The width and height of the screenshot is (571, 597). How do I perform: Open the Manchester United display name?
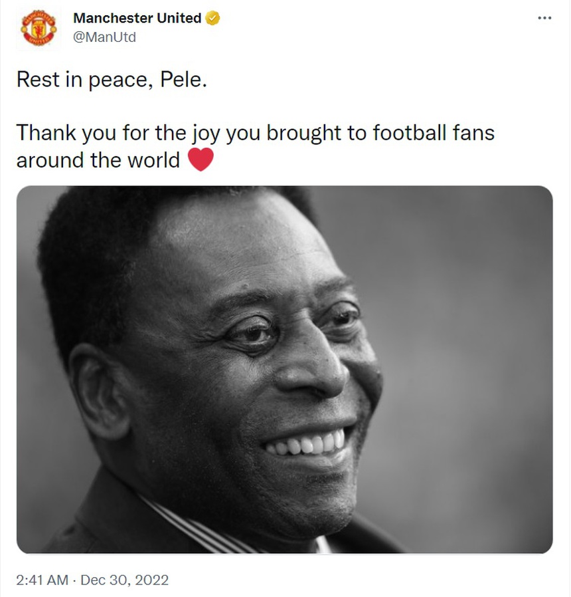coord(137,19)
